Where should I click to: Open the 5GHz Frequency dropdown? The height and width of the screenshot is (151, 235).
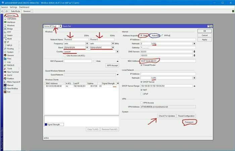(x=113, y=43)
